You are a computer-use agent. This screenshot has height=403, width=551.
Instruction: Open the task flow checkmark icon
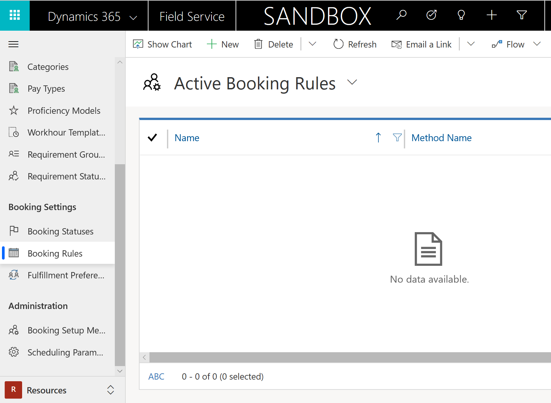click(431, 15)
